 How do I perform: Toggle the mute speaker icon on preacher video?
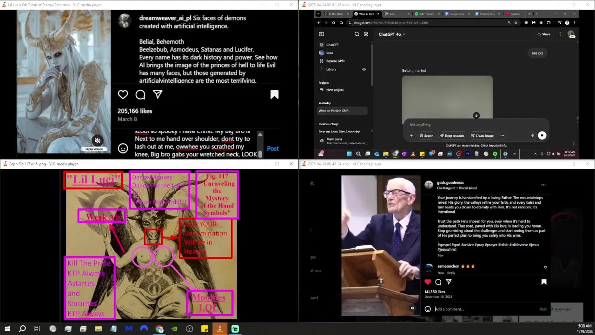[412, 308]
